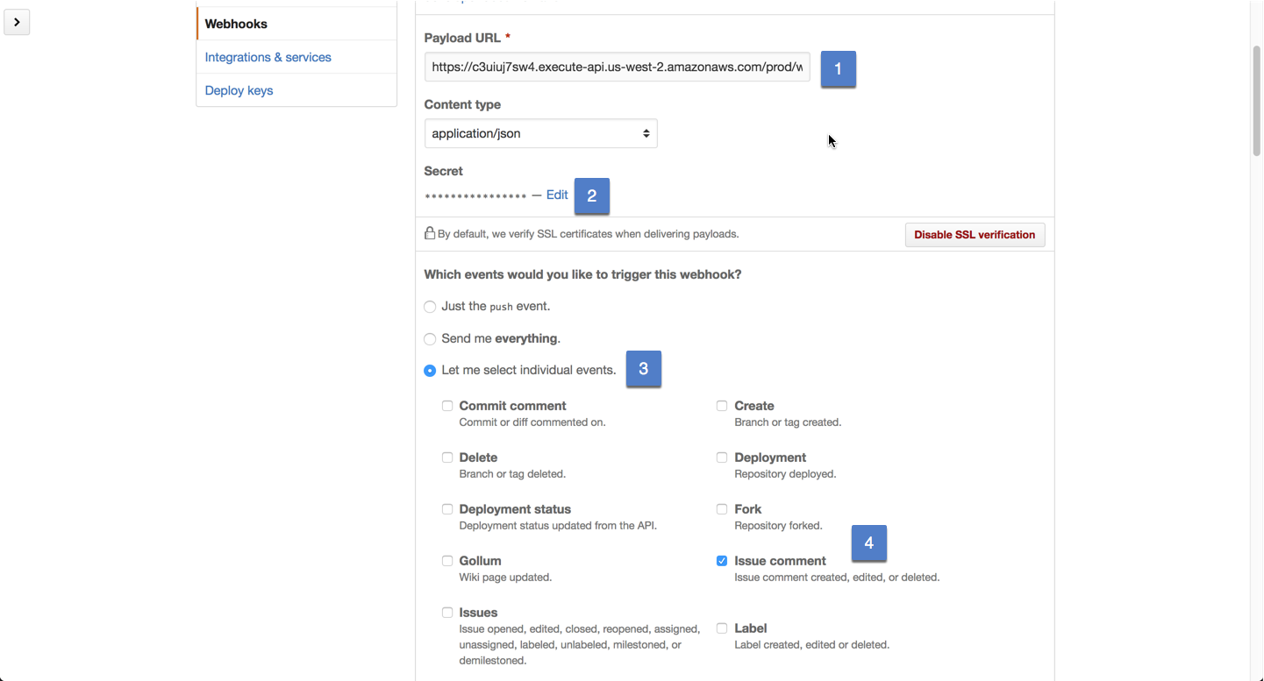The width and height of the screenshot is (1264, 681).
Task: Uncheck the Issue comment checkbox
Action: pyautogui.click(x=722, y=561)
